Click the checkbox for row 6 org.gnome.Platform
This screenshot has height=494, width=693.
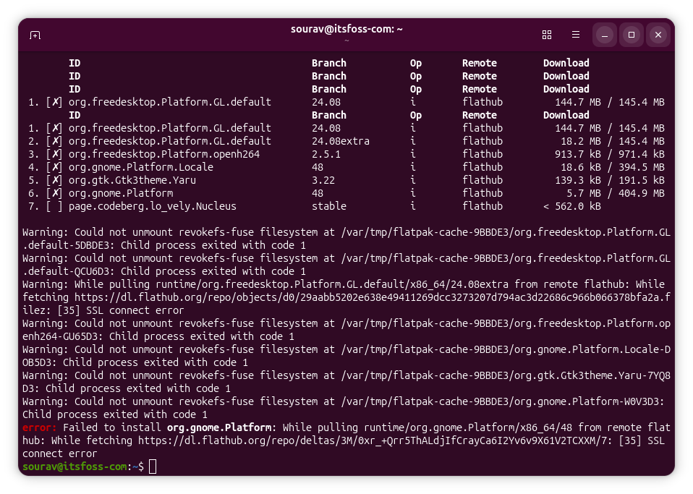54,193
